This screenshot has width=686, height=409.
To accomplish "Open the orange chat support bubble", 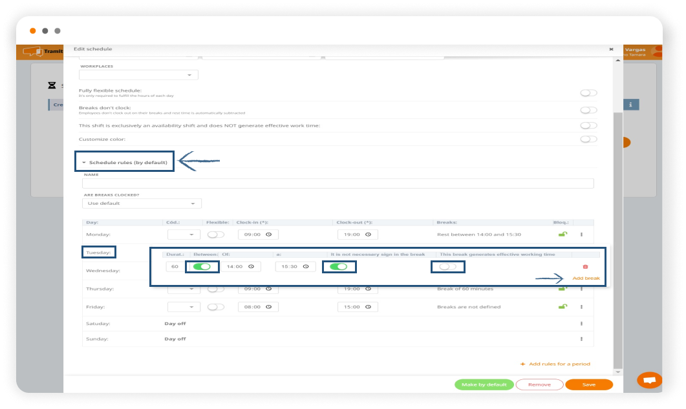I will click(649, 381).
